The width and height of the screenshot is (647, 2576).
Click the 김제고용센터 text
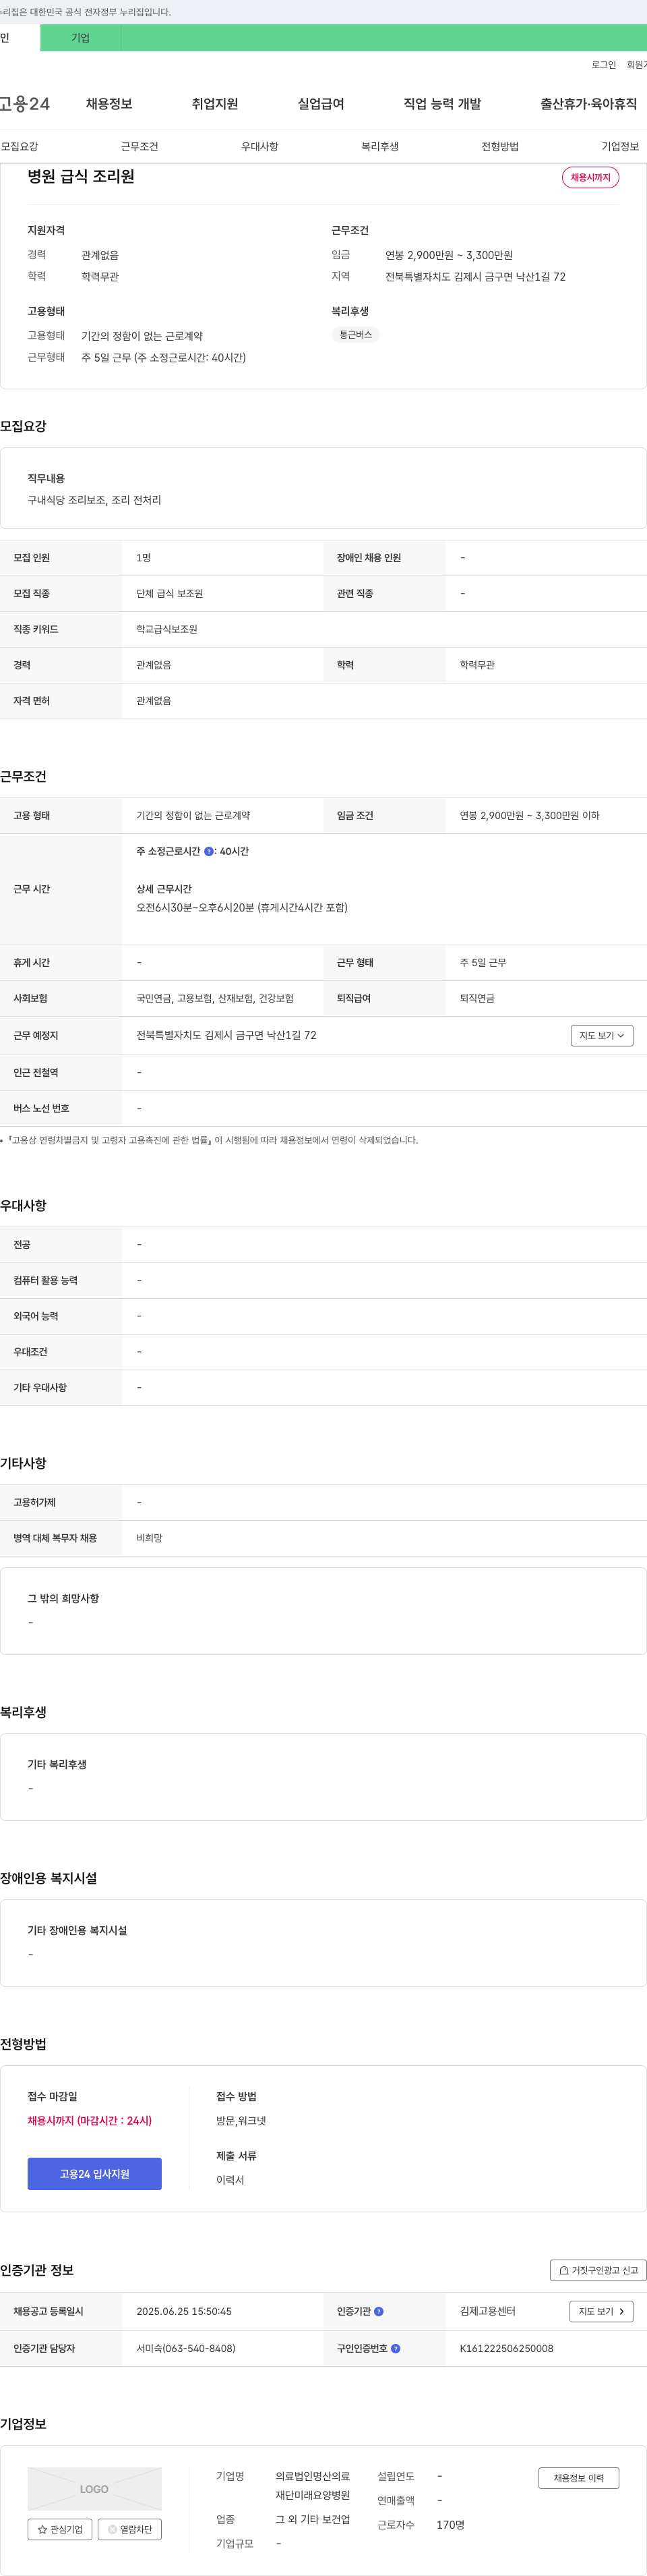488,2311
